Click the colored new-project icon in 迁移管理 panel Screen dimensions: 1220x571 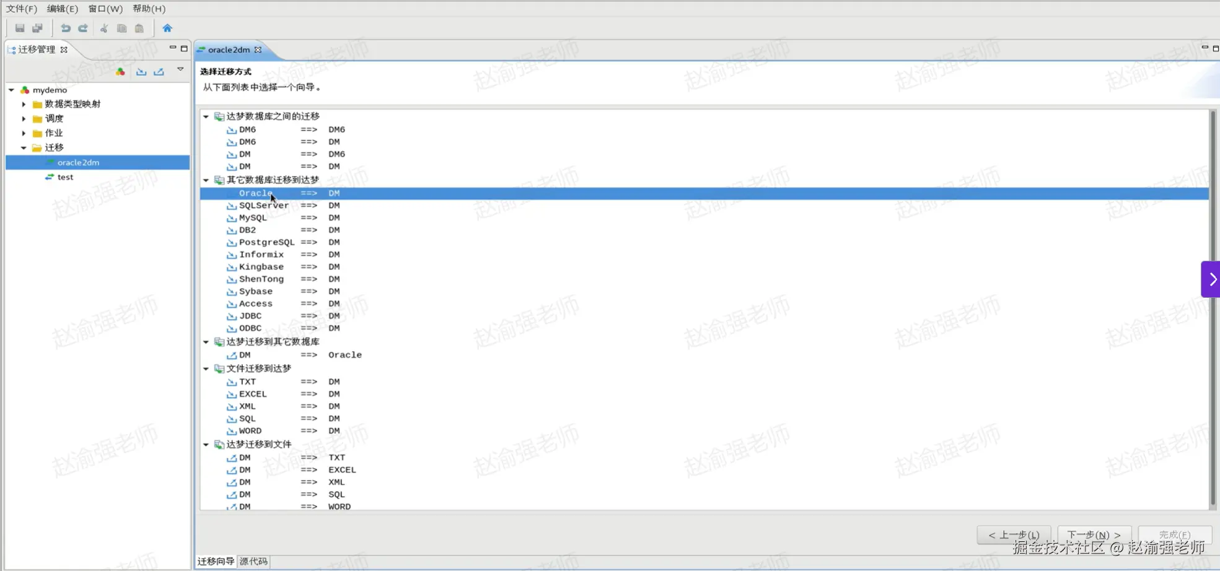coord(120,72)
